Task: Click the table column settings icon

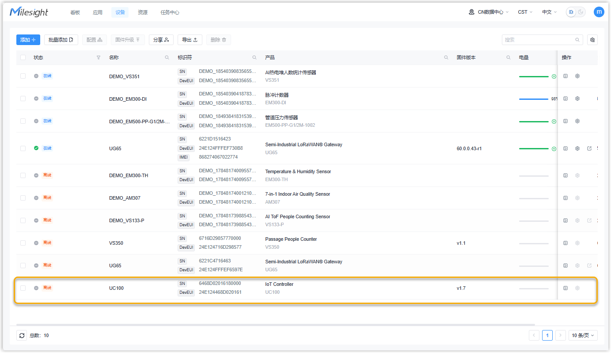Action: [x=593, y=40]
